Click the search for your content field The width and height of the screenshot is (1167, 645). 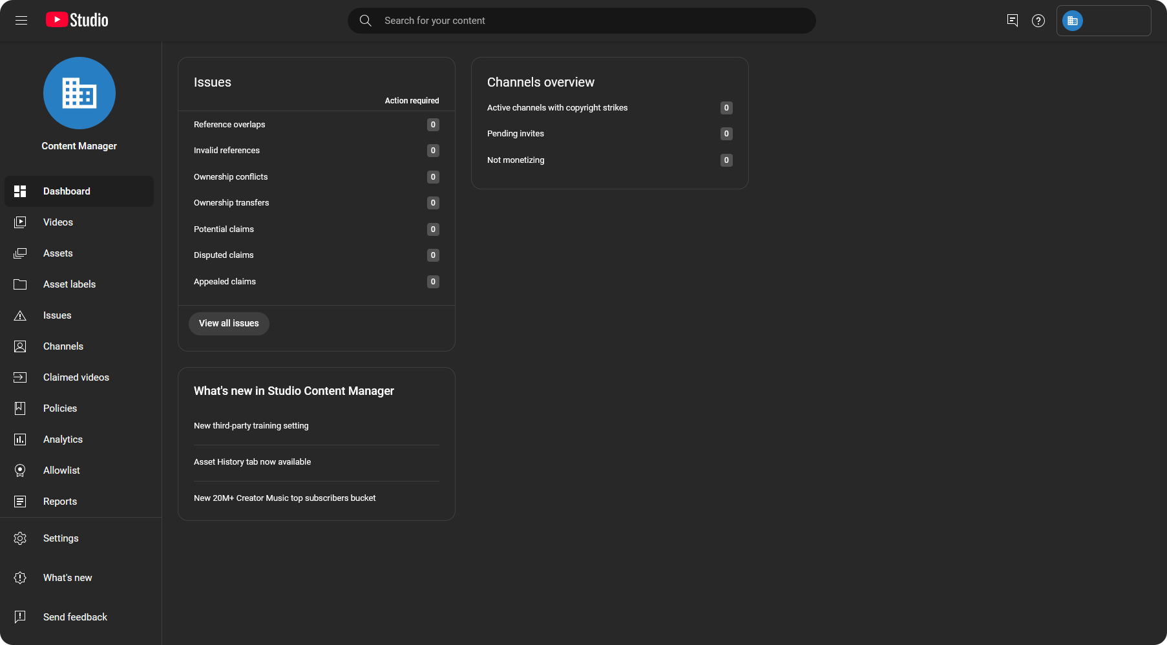tap(582, 21)
